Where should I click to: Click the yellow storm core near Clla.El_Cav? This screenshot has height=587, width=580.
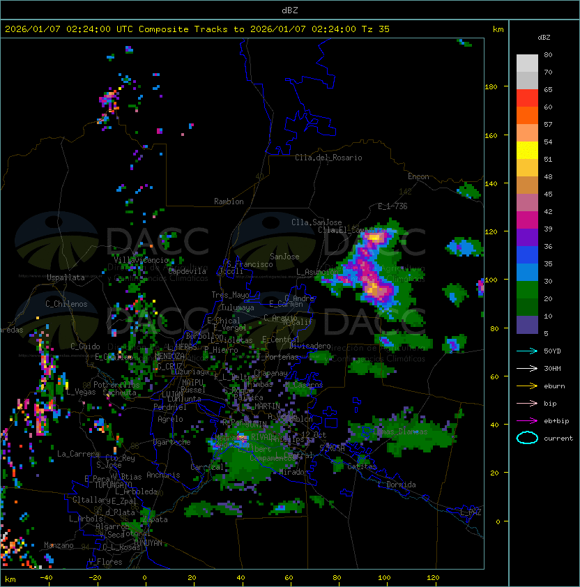(375, 237)
